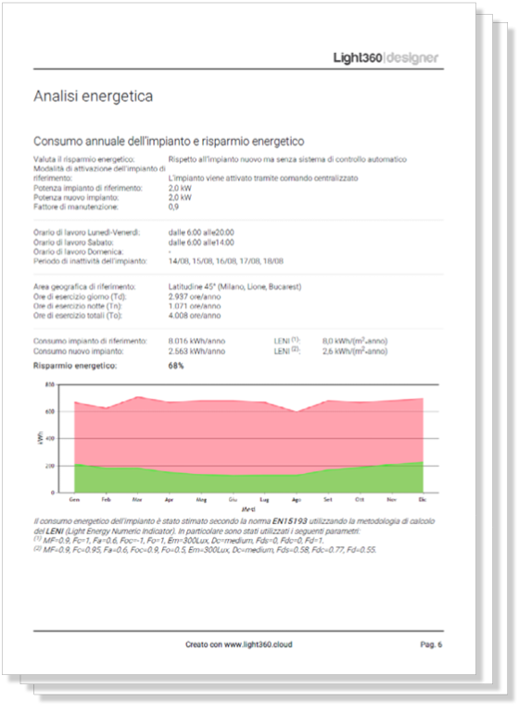Click the 'Feb' month label on chart axis
This screenshot has height=713, width=519.
coord(106,500)
